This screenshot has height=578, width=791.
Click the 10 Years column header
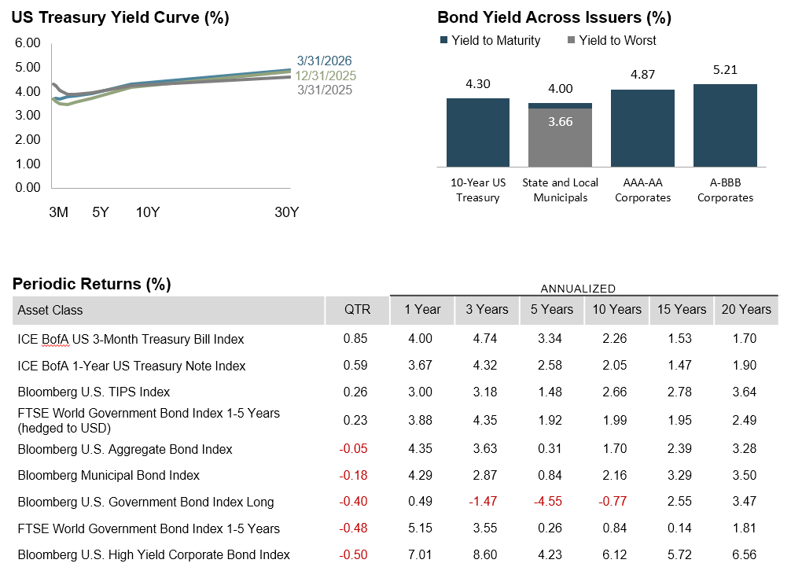click(616, 310)
